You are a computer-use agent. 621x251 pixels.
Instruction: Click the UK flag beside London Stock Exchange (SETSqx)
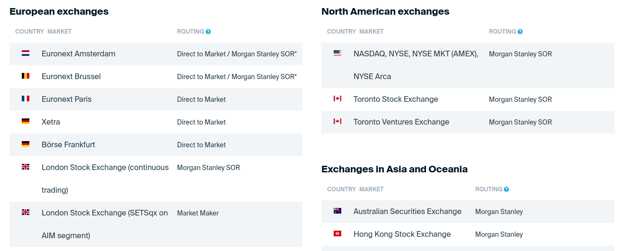[26, 212]
